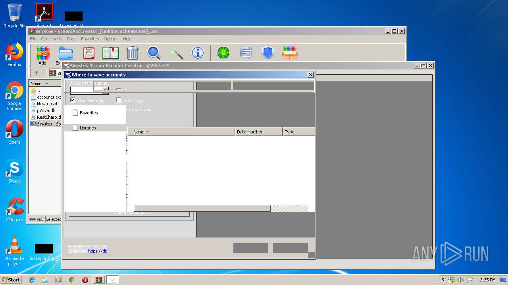Open Opera desktop shortcut
508x285 pixels.
pos(14,132)
